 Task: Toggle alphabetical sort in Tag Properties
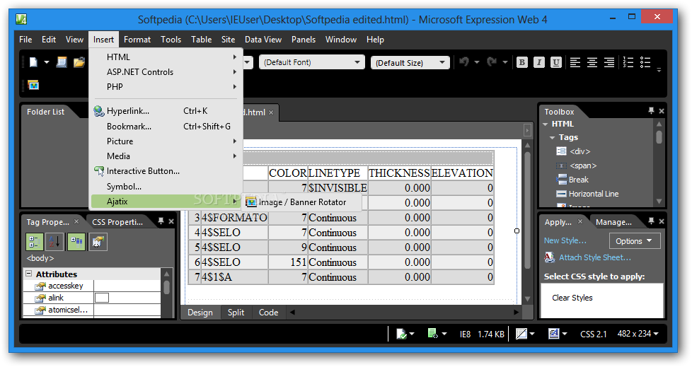pos(55,241)
